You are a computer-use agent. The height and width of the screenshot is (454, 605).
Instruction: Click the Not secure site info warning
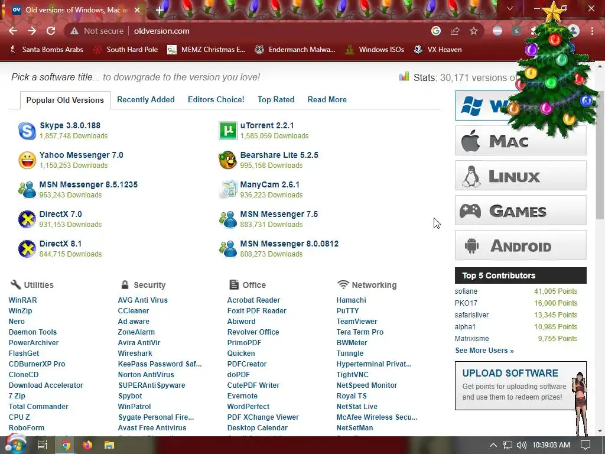(96, 31)
